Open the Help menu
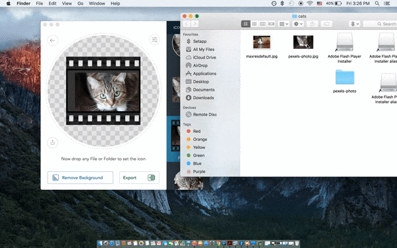The image size is (397, 248). [115, 3]
